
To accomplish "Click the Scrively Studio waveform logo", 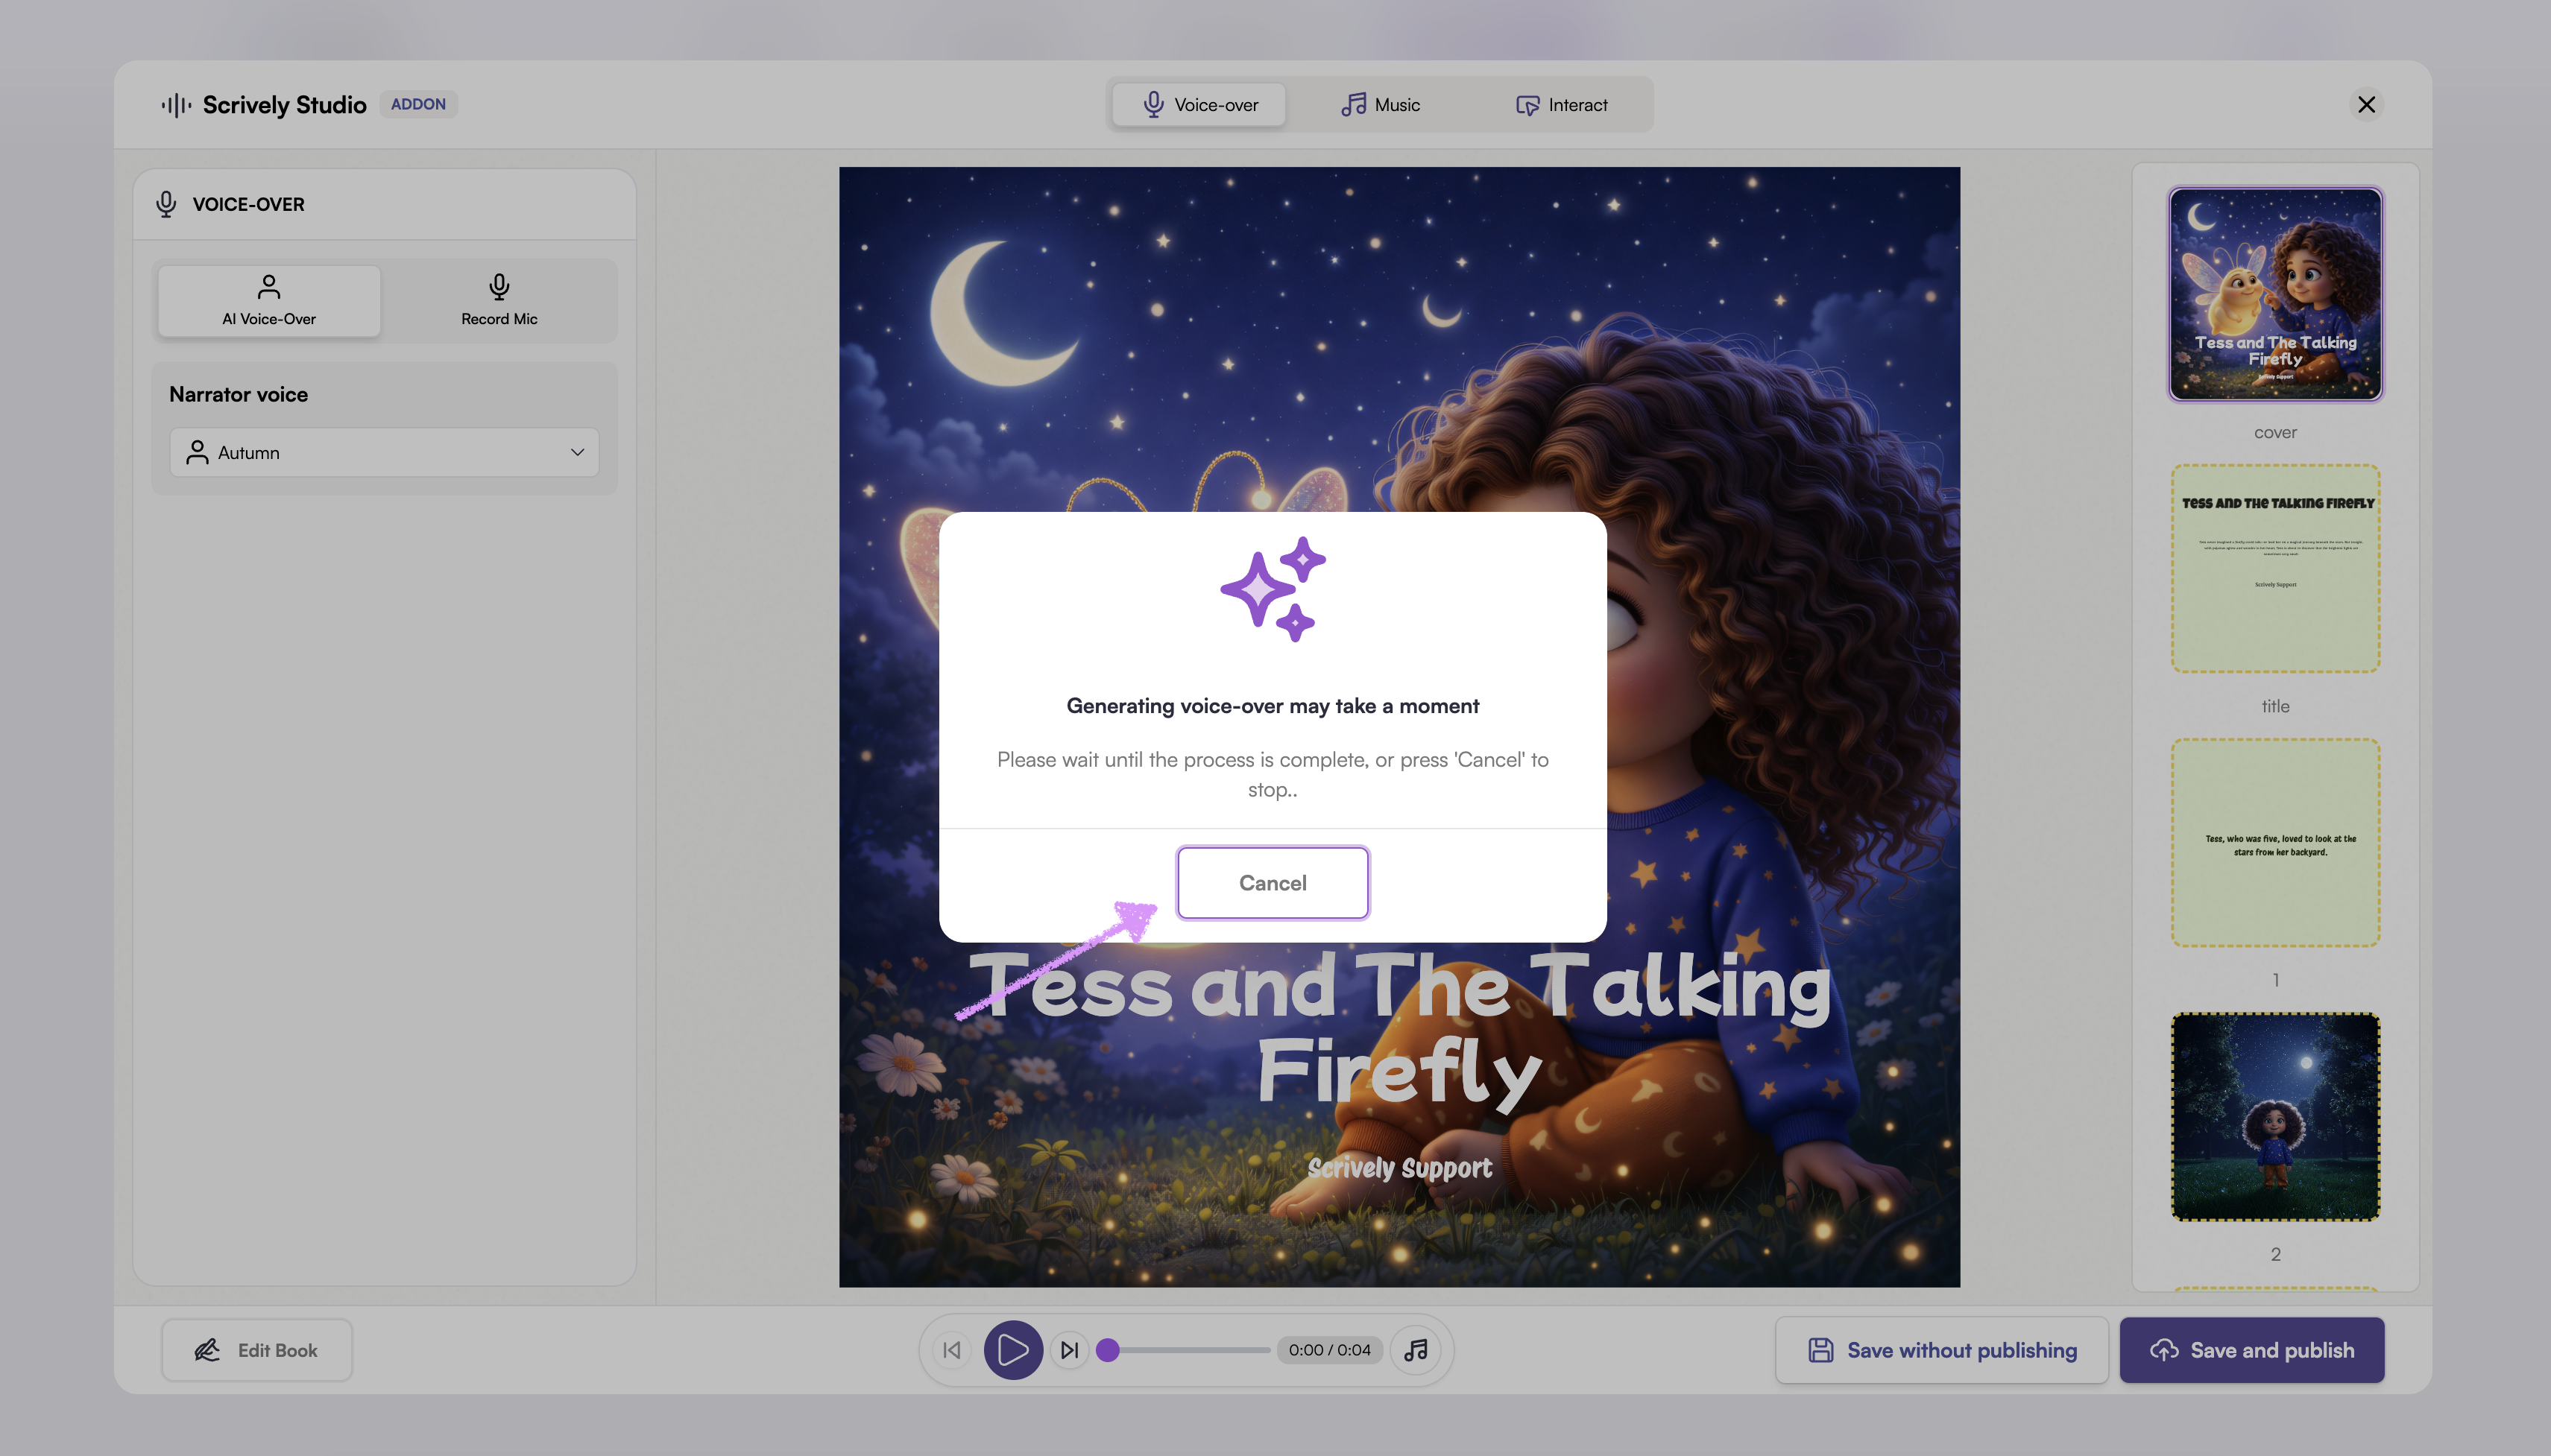I will [x=176, y=105].
